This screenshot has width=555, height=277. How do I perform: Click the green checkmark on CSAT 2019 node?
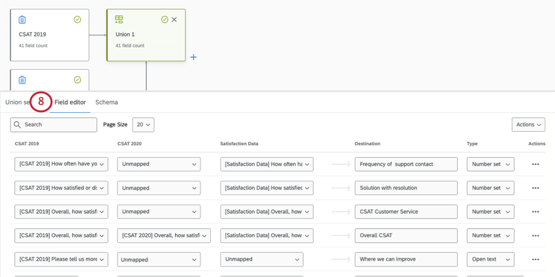78,20
